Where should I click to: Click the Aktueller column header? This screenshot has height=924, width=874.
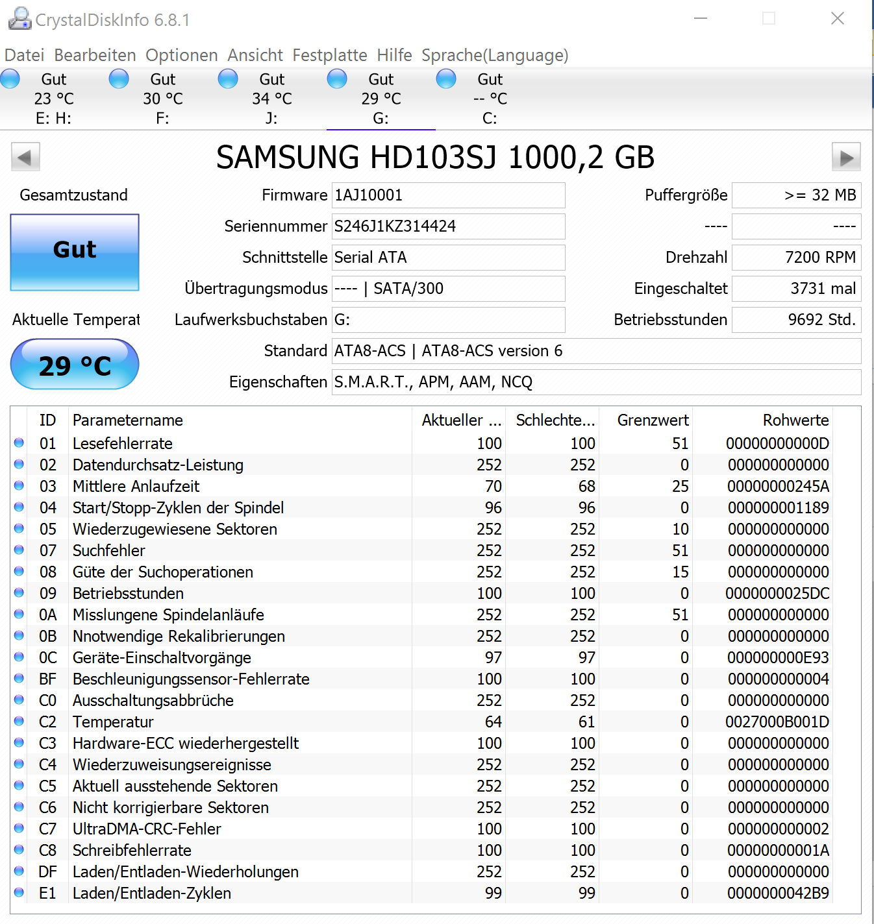(x=458, y=420)
